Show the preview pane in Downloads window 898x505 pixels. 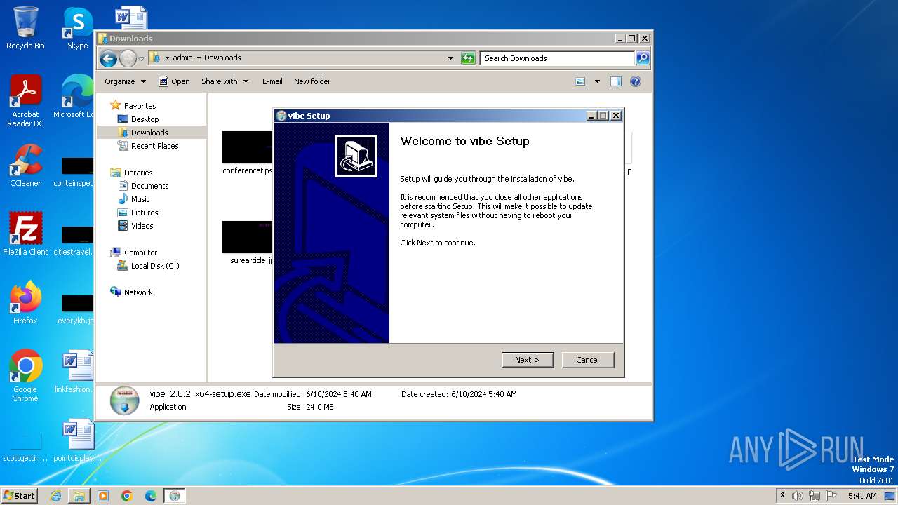616,81
